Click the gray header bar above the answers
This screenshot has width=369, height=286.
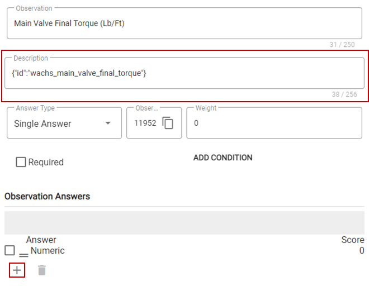184,223
